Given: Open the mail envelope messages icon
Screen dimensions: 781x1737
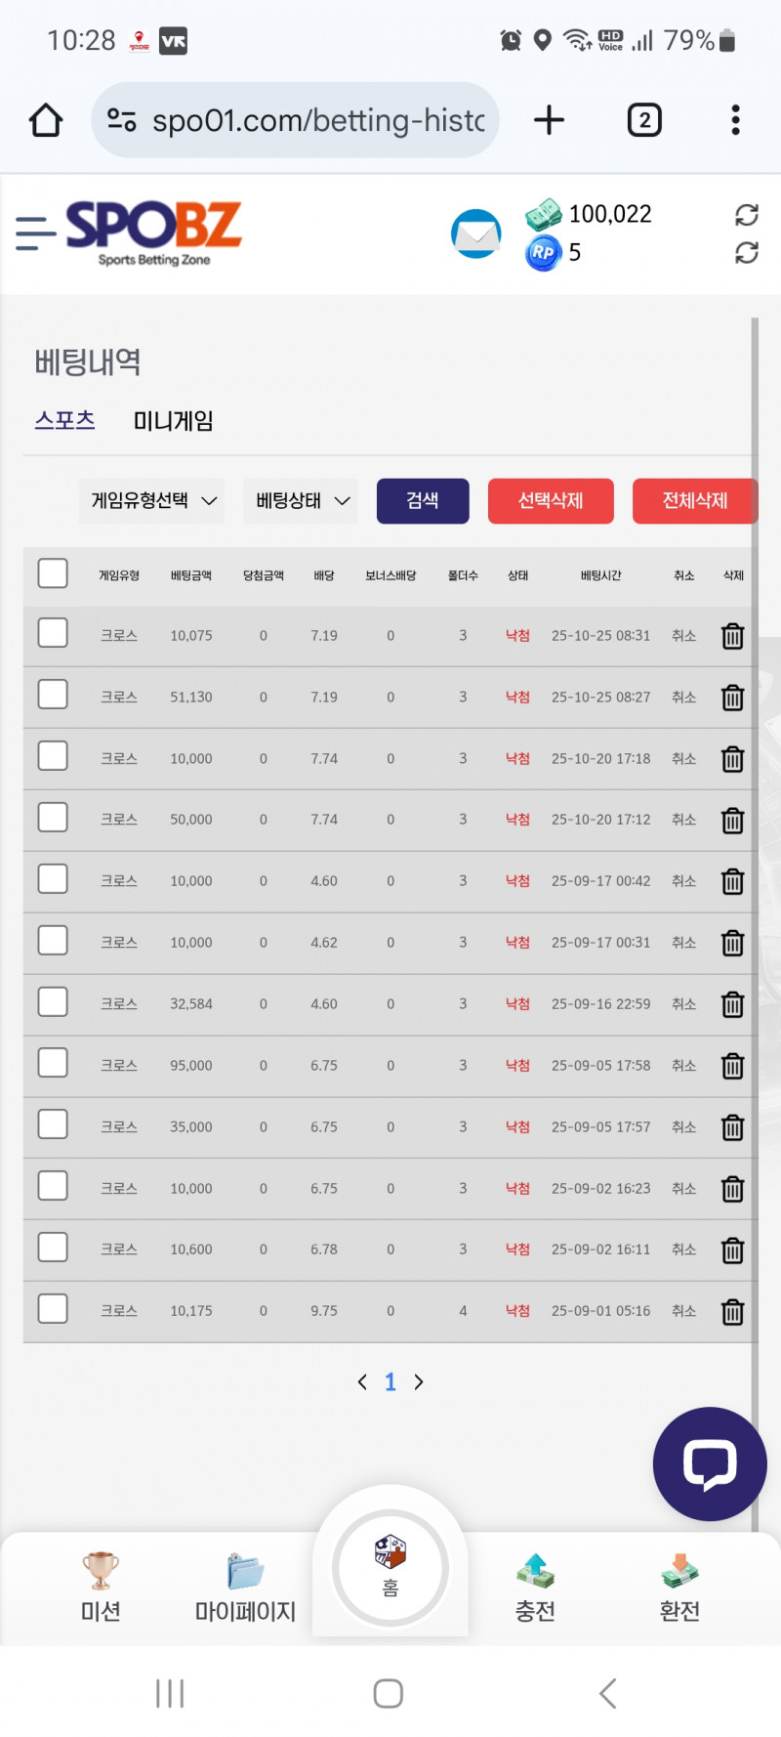Looking at the screenshot, I should point(475,234).
